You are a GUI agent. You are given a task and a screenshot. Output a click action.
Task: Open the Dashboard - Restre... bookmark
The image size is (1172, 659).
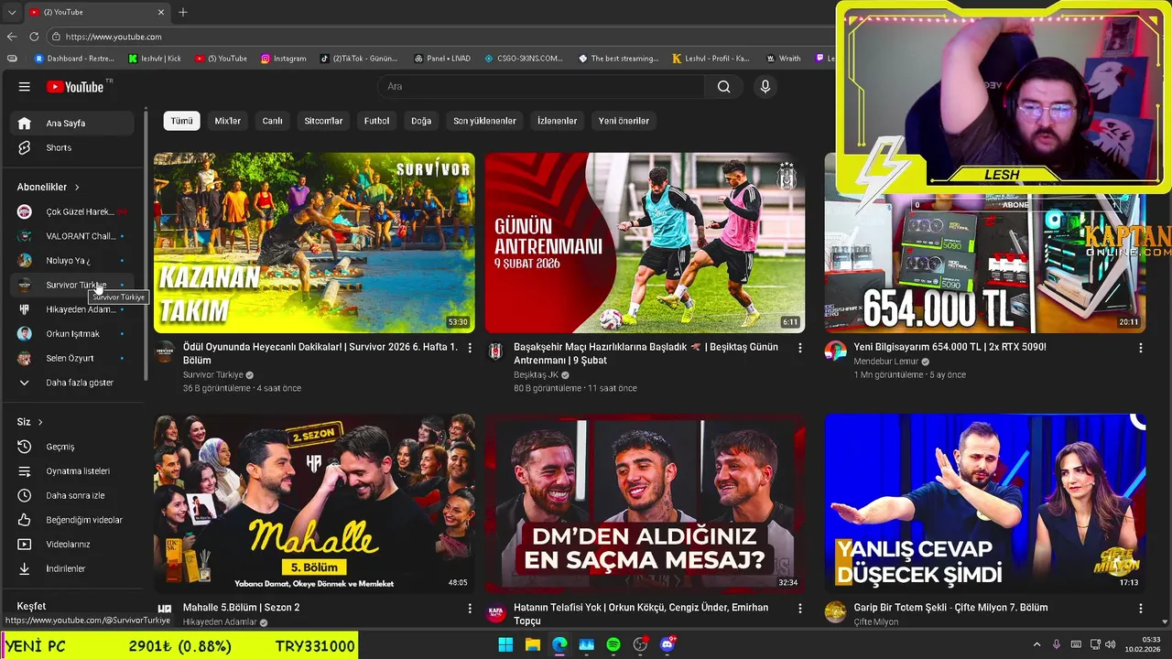pyautogui.click(x=74, y=59)
